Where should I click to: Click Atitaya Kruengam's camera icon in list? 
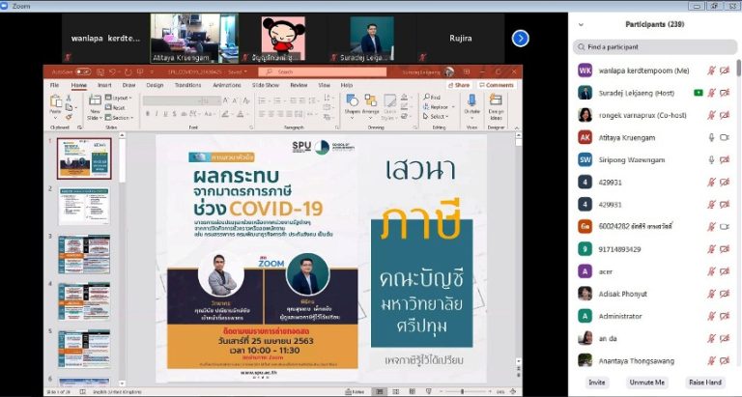[725, 137]
